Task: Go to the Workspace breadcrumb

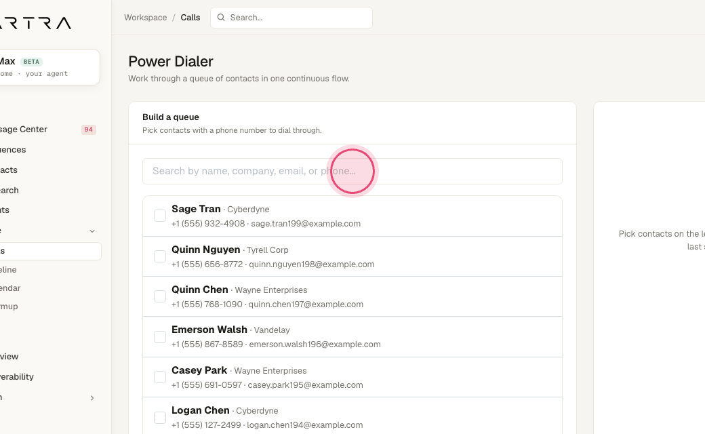Action: (145, 18)
